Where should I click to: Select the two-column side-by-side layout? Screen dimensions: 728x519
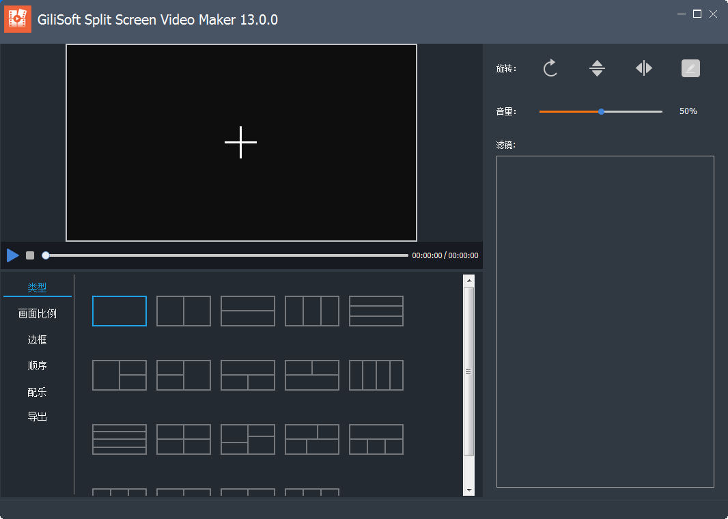pos(184,311)
